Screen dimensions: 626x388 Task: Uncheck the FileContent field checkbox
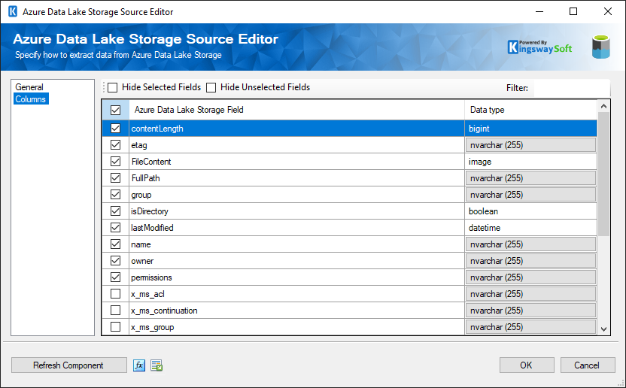click(115, 161)
